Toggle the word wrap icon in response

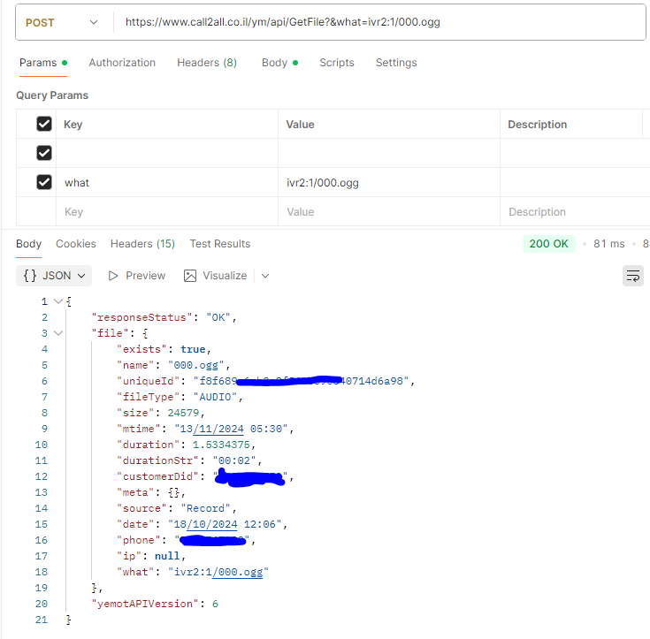(633, 276)
